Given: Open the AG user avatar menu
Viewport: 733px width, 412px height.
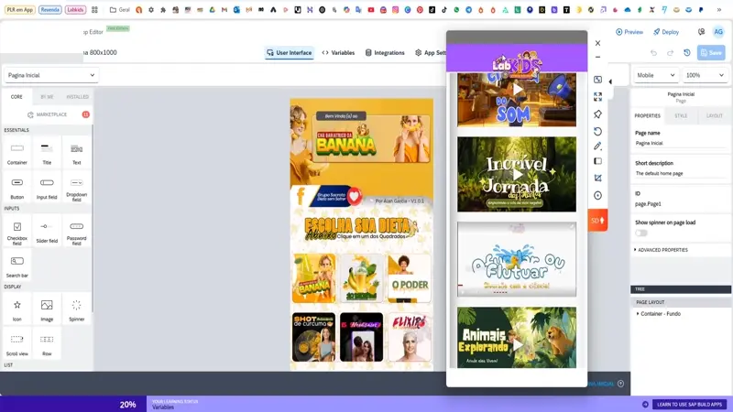Looking at the screenshot, I should coord(718,32).
